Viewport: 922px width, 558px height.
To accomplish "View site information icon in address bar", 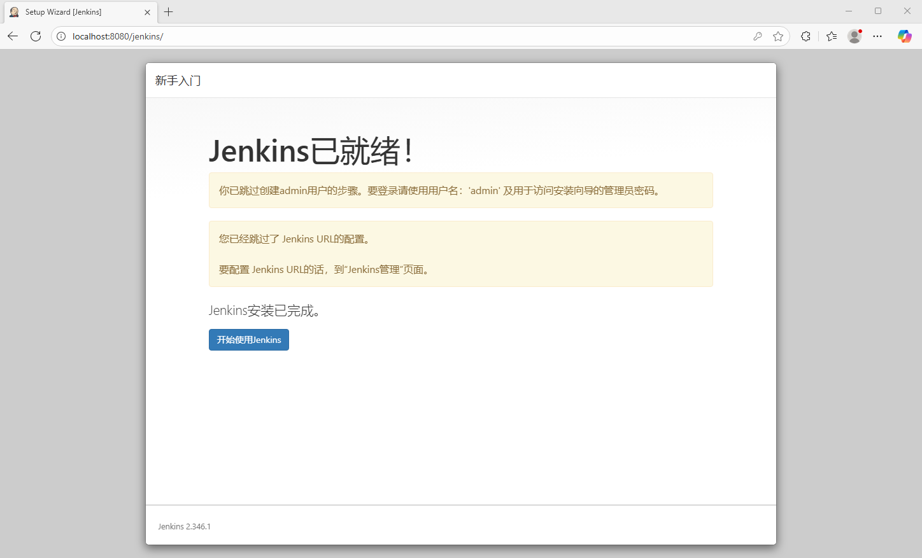I will click(61, 36).
